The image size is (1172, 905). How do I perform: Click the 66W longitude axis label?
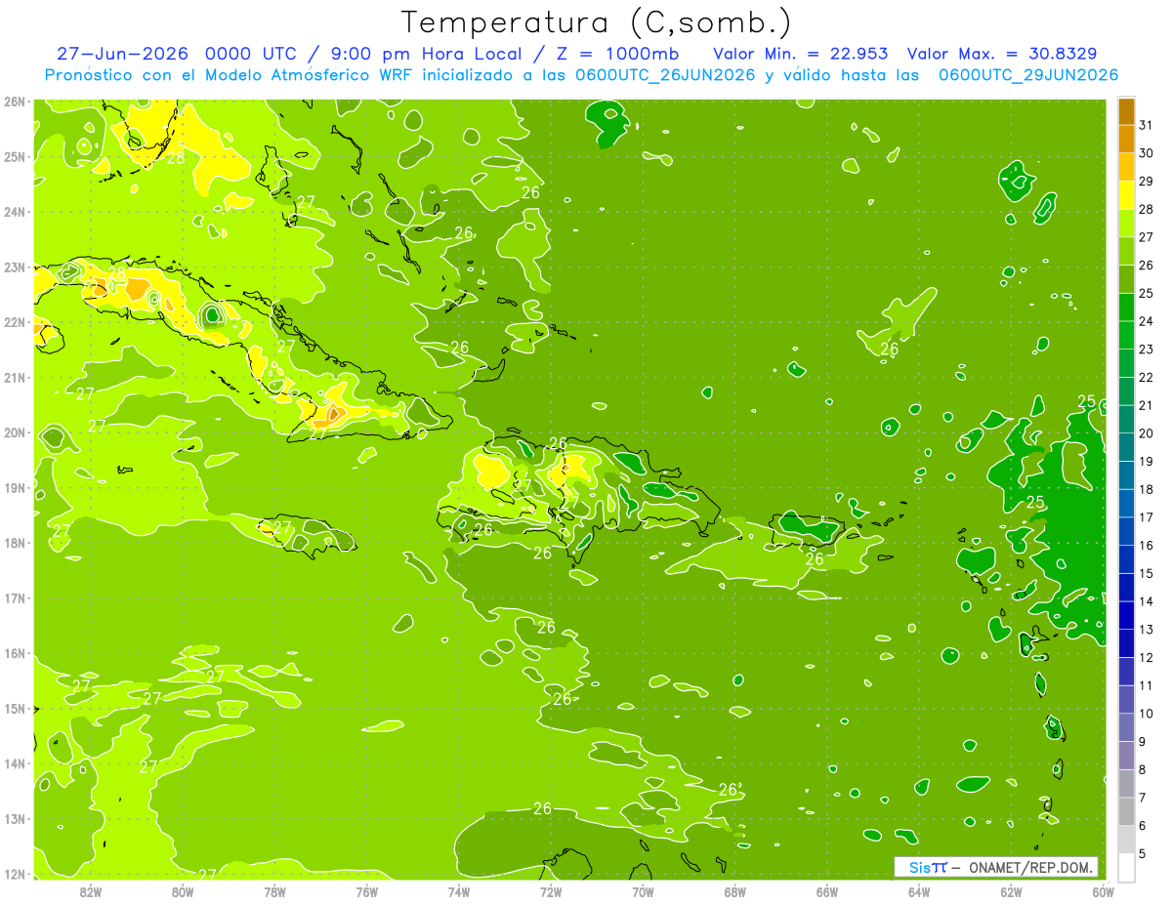coord(826,891)
